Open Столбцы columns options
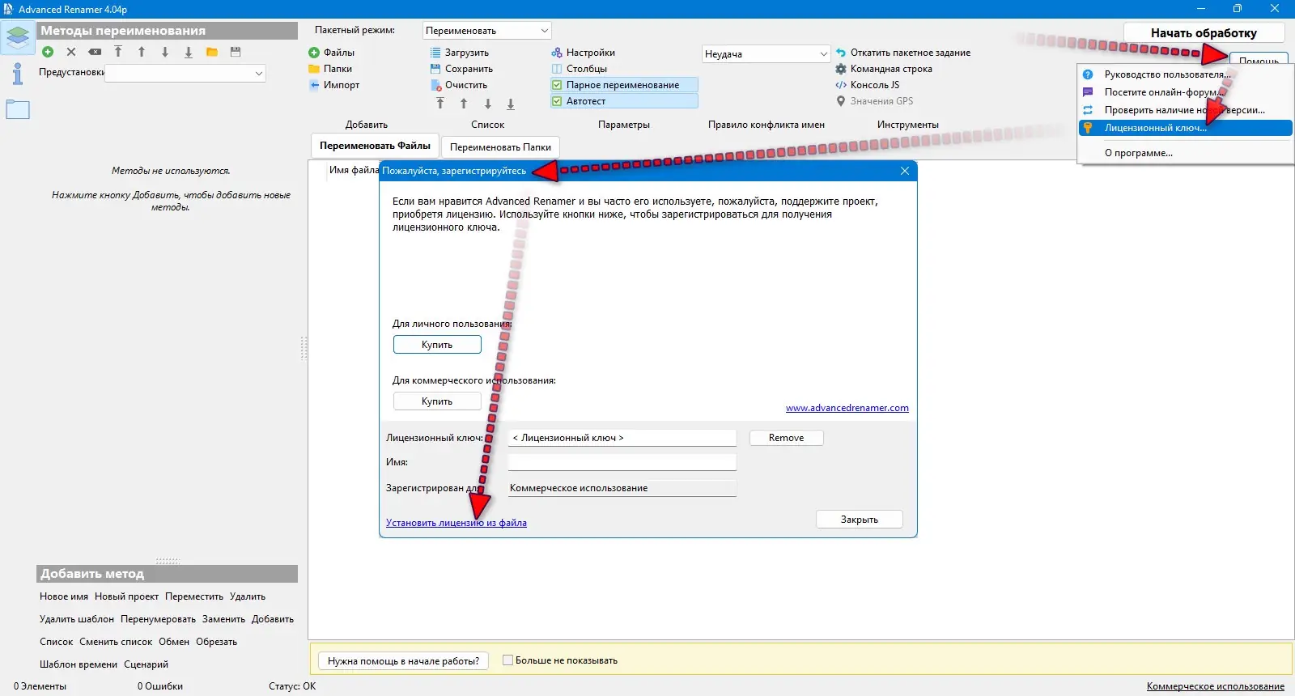1295x696 pixels. point(579,69)
